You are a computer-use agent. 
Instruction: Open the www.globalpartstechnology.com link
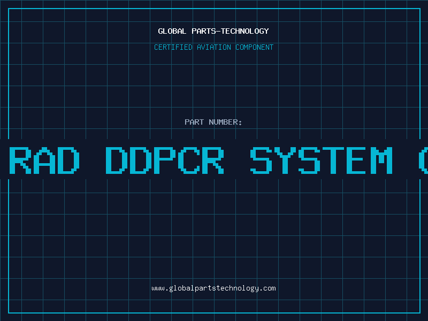(x=213, y=288)
